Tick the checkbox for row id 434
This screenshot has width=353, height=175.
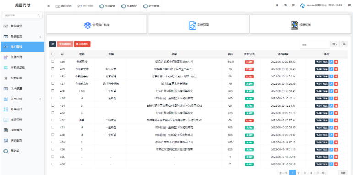[53, 105]
